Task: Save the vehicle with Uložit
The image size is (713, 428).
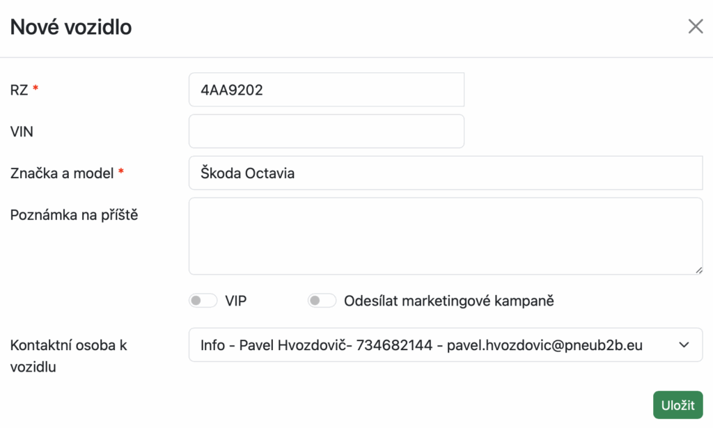Action: coord(677,406)
